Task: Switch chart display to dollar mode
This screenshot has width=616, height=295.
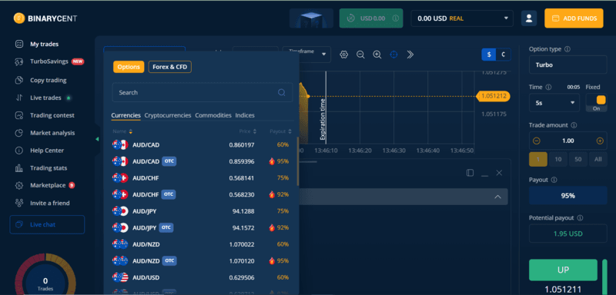Action: 489,55
